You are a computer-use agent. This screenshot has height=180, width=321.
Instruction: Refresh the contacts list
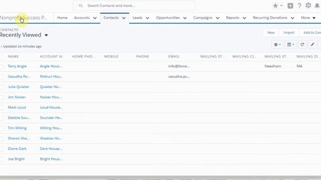302,44
